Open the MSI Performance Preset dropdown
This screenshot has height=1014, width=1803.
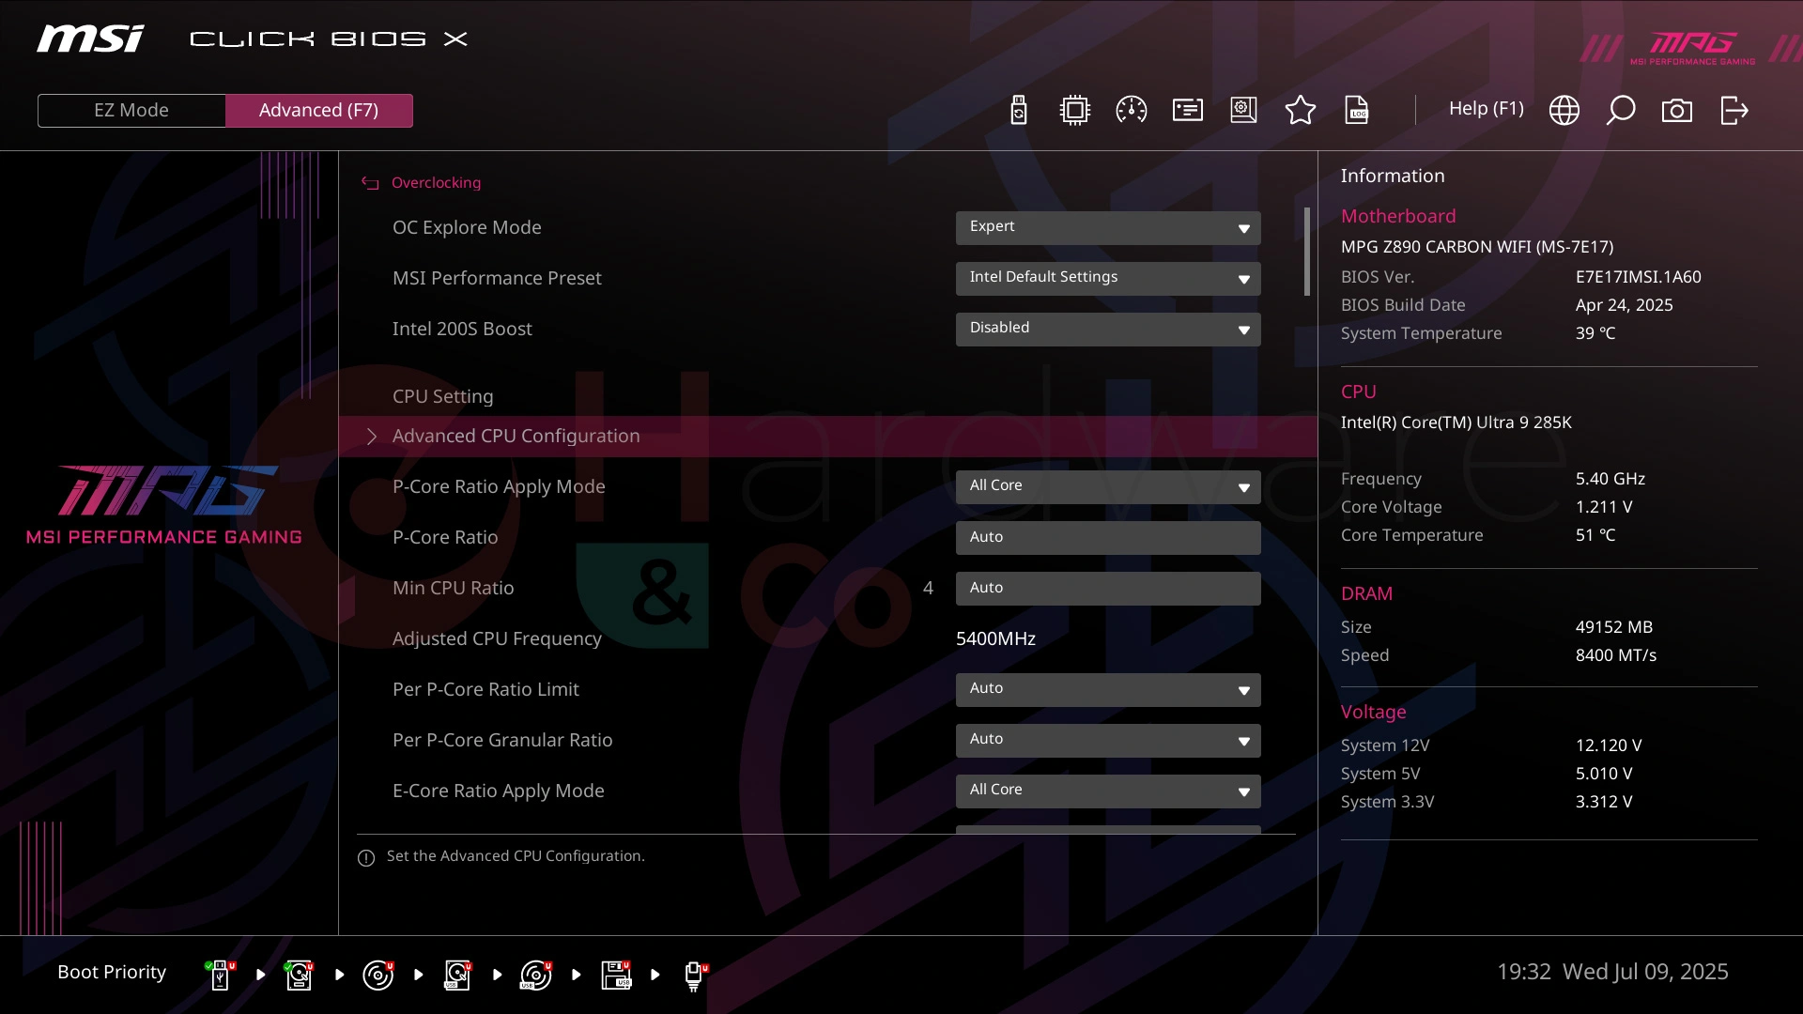(x=1108, y=278)
